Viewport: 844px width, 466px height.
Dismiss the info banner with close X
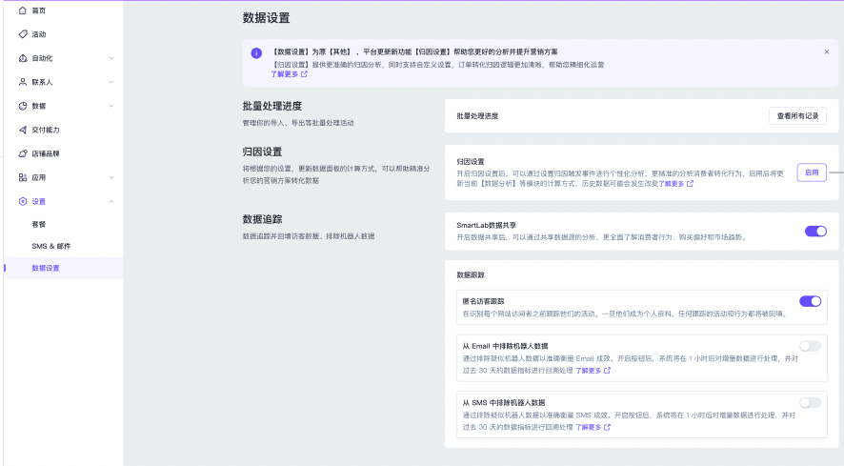(x=826, y=51)
